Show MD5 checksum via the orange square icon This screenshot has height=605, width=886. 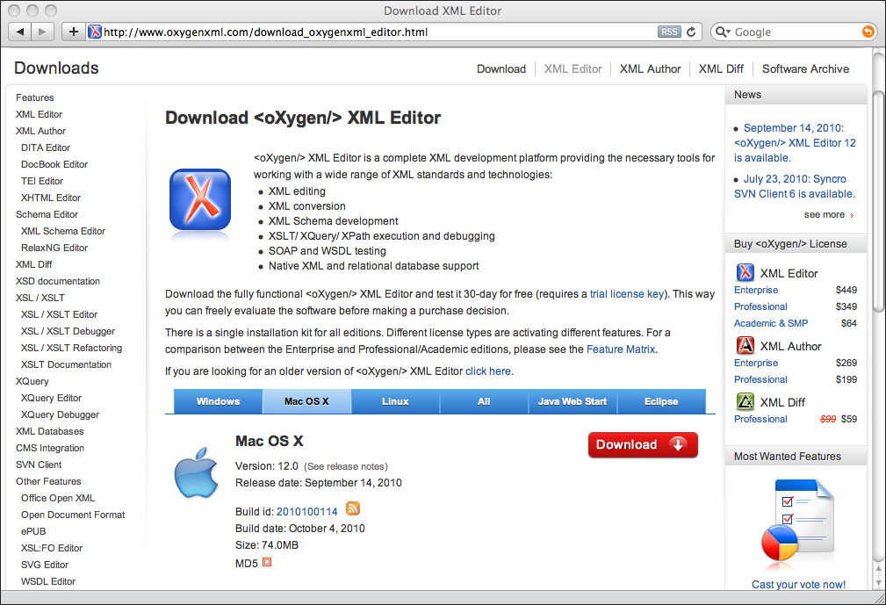point(267,562)
